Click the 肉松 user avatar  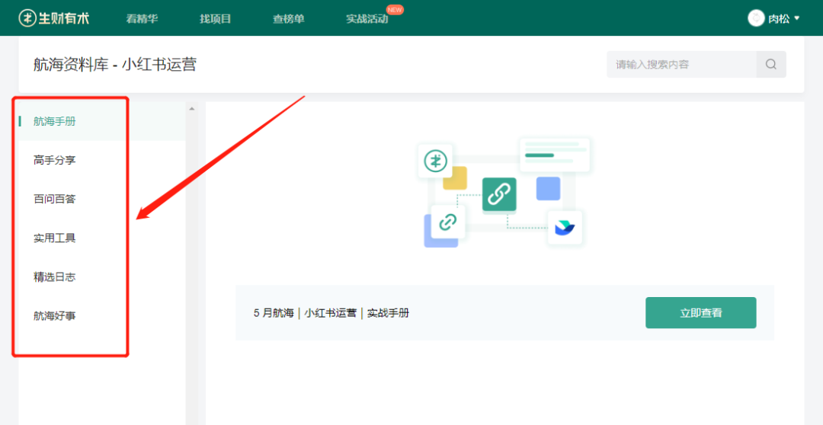[756, 18]
